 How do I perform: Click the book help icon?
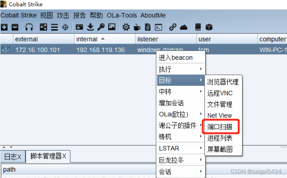[x=198, y=27]
